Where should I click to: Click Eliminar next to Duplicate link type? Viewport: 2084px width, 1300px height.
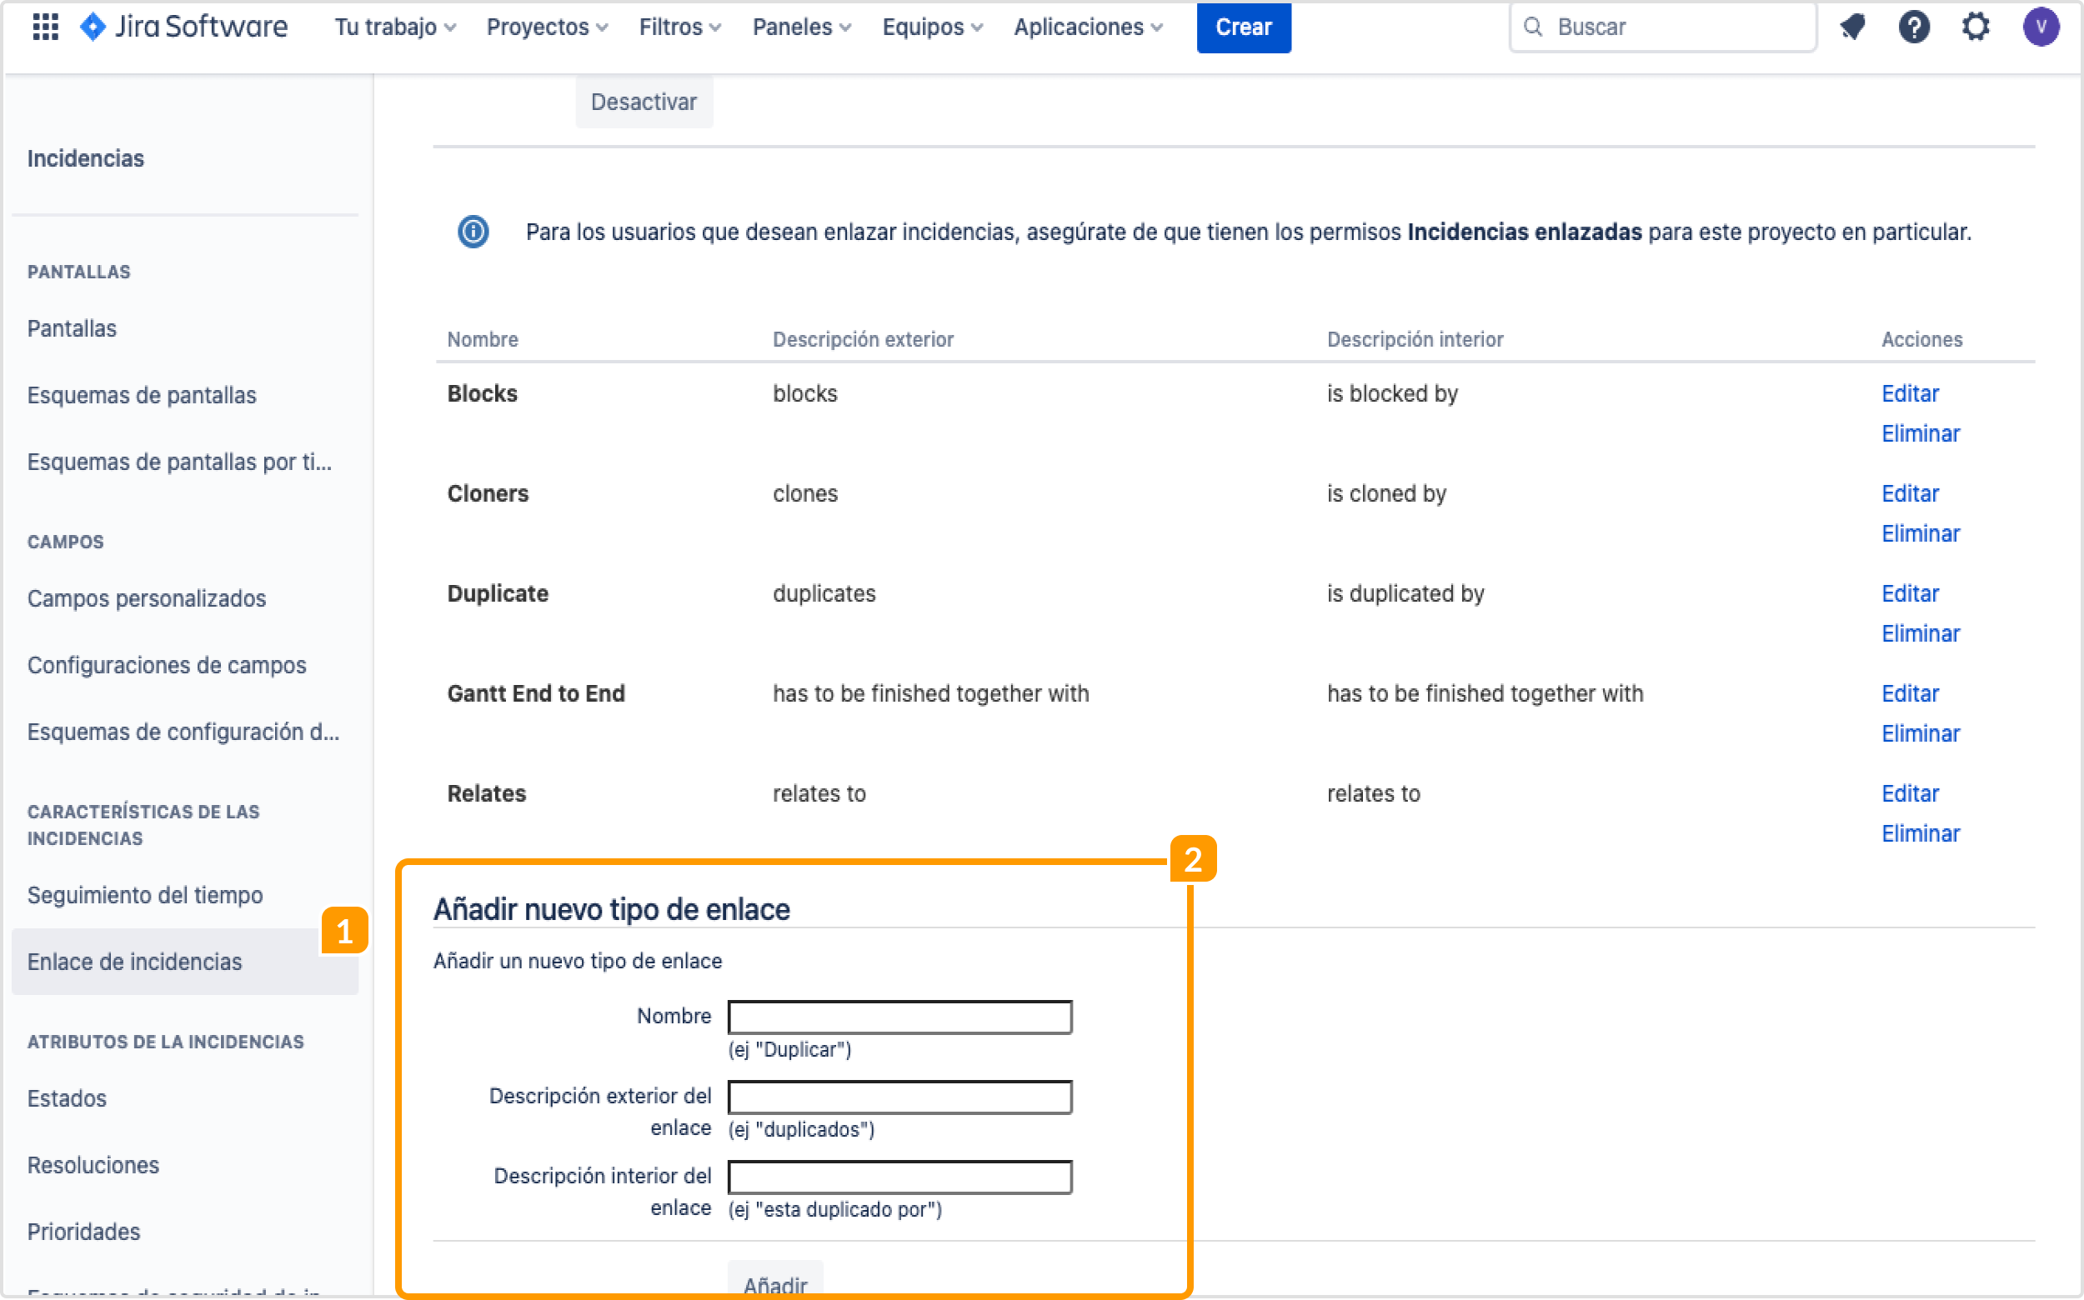click(x=1921, y=633)
